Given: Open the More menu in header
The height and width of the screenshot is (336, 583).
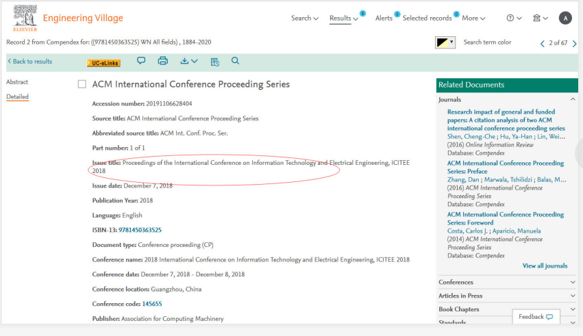Looking at the screenshot, I should [x=473, y=18].
